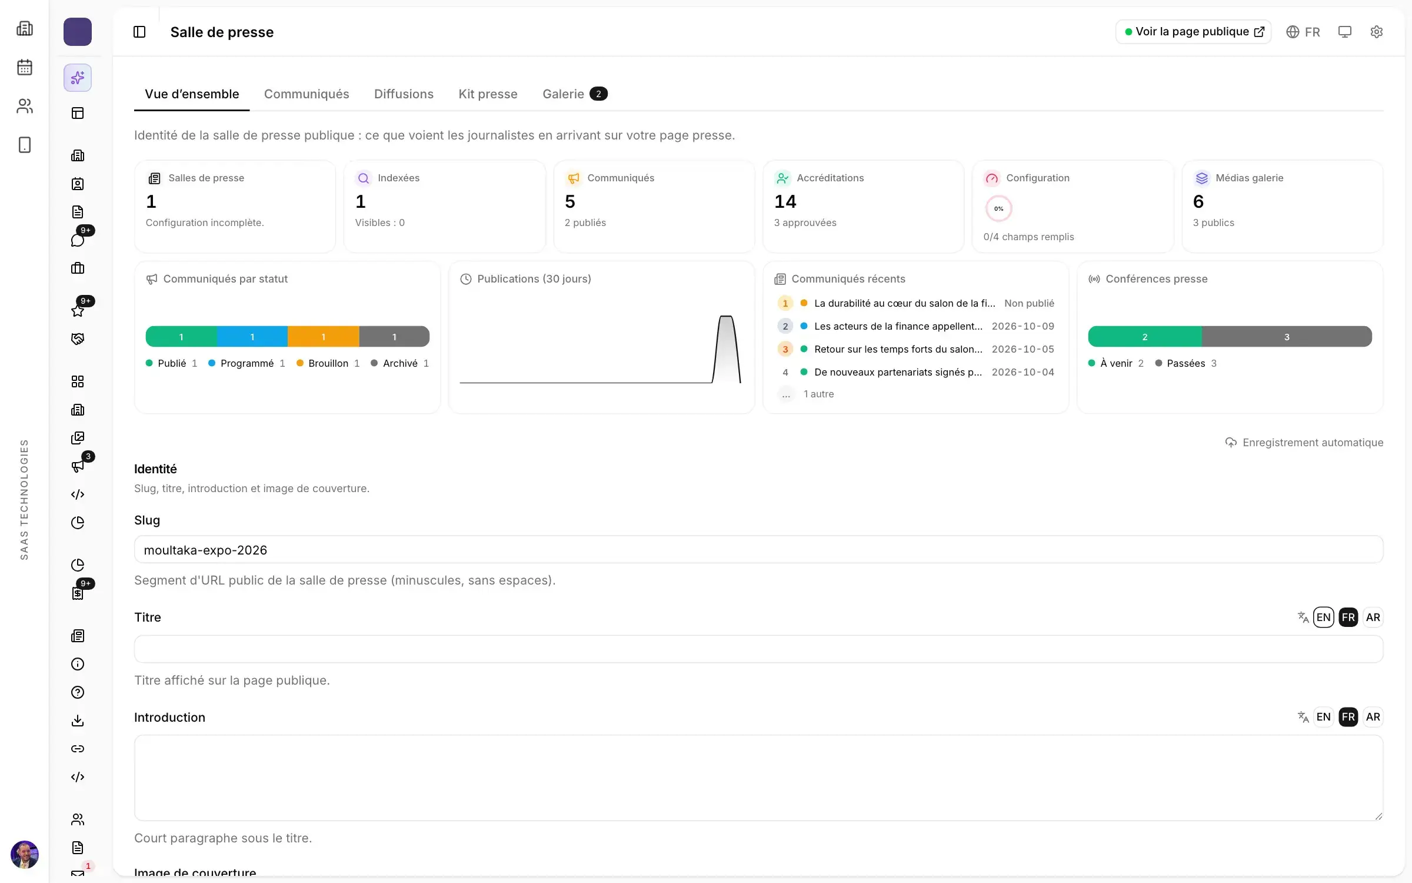Viewport: 1412px width, 883px height.
Task: Open the handshake icon in sidebar
Action: coord(78,338)
